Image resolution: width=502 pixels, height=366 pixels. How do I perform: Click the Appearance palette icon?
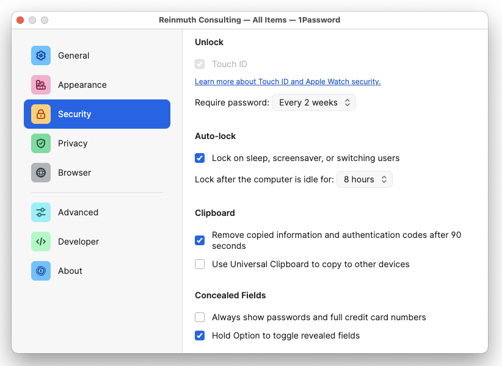click(x=41, y=85)
